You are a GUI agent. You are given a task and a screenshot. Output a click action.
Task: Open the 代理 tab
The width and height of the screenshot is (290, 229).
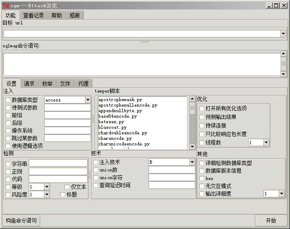(x=83, y=84)
